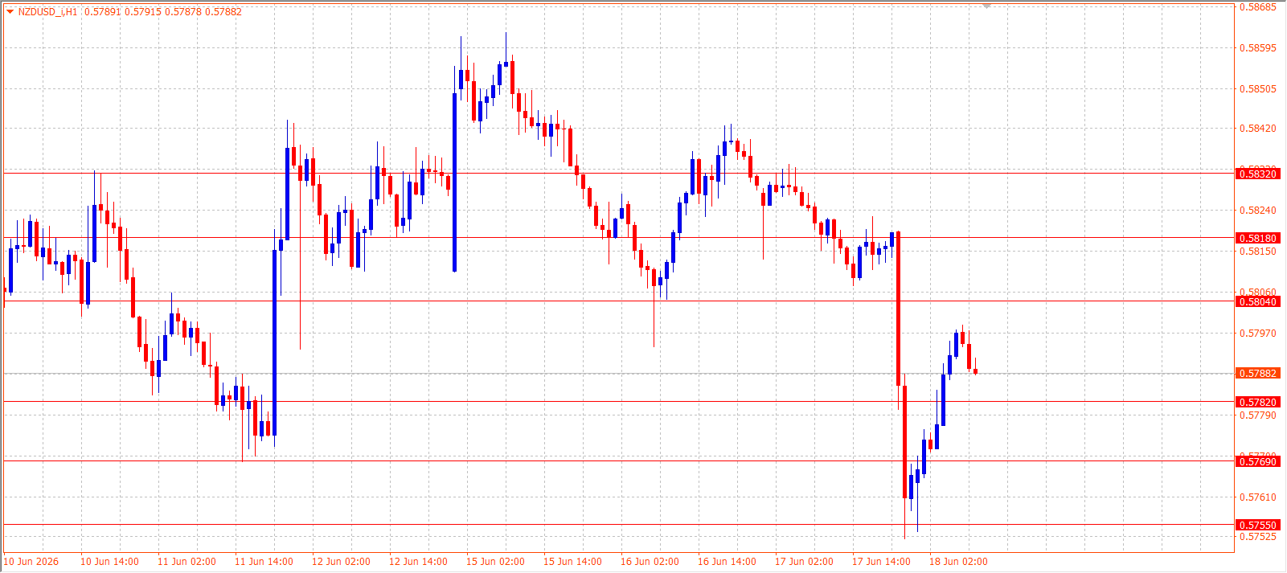This screenshot has width=1287, height=573.
Task: Click the 17 Jun 14:00 time label
Action: (881, 562)
